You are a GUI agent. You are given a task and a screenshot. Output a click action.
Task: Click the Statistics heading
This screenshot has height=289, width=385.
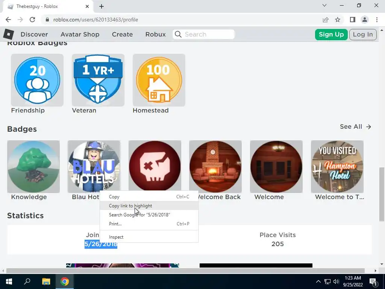25,216
